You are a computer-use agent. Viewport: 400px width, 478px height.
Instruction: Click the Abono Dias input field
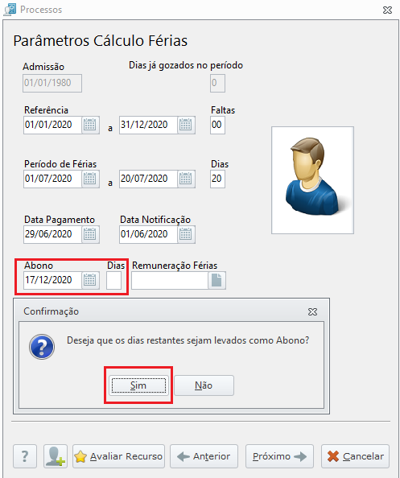pyautogui.click(x=114, y=281)
